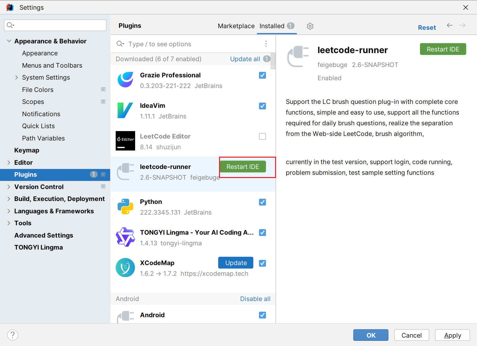Uncheck the IdeaVim plugin checkbox
Image resolution: width=477 pixels, height=346 pixels.
[262, 106]
